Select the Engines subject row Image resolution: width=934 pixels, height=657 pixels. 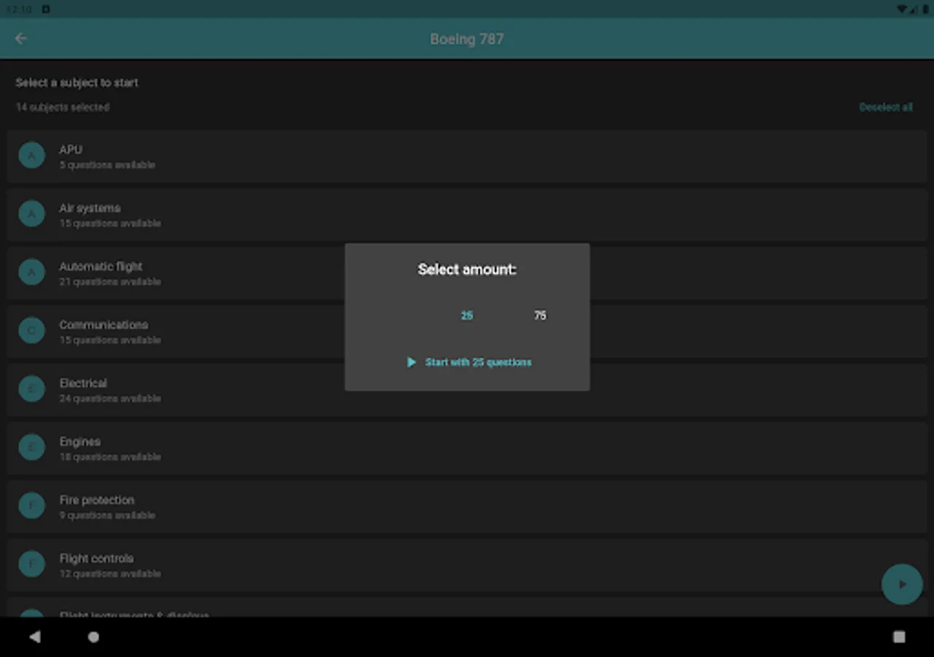click(x=467, y=448)
